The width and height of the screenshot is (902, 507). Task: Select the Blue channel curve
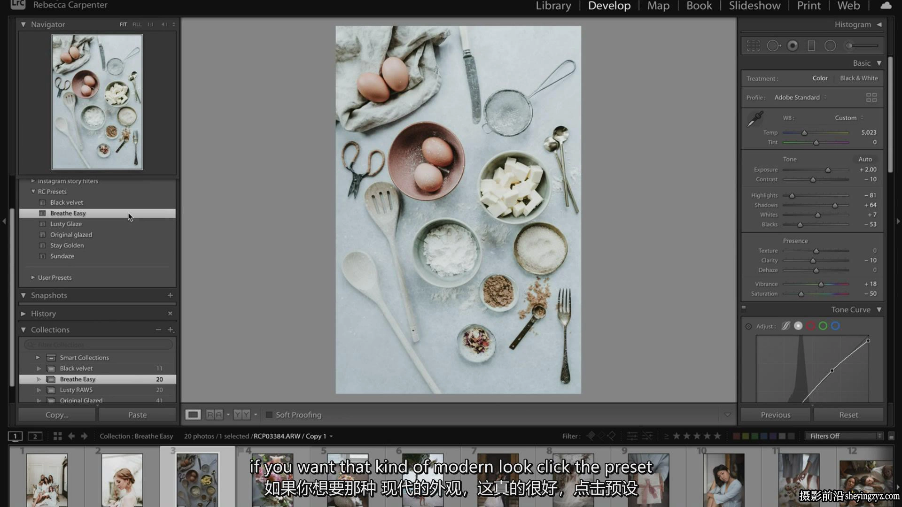[x=835, y=326]
